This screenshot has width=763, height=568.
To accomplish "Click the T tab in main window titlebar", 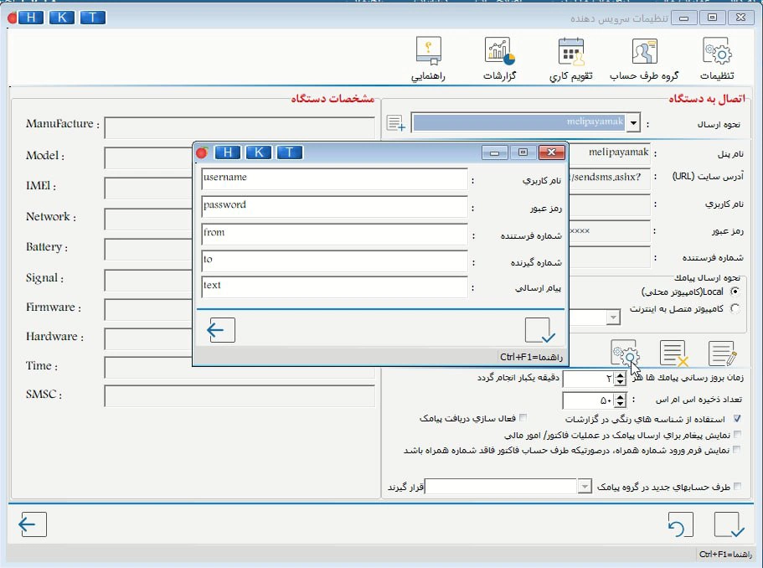I will [91, 17].
